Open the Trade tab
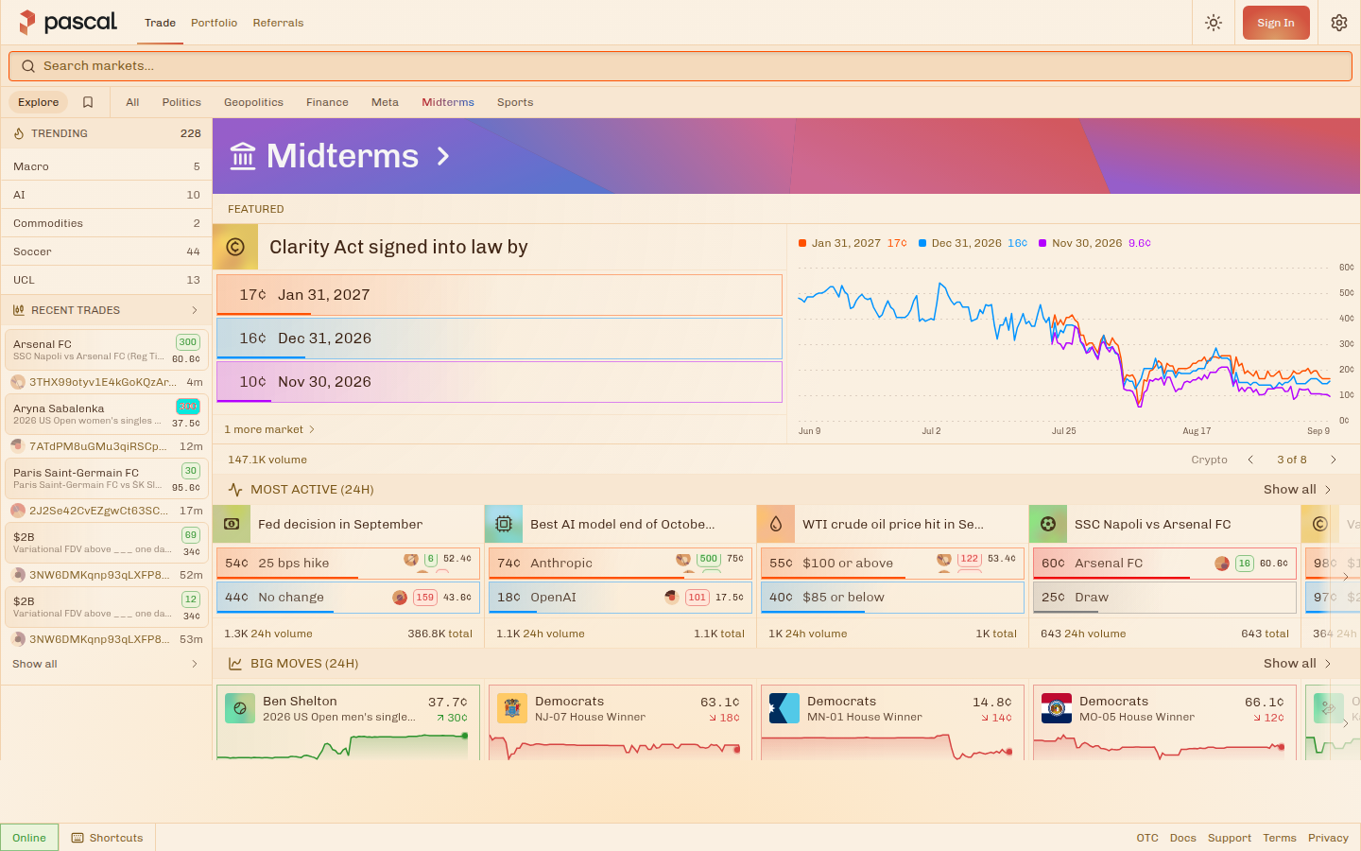1361x851 pixels. 160,23
